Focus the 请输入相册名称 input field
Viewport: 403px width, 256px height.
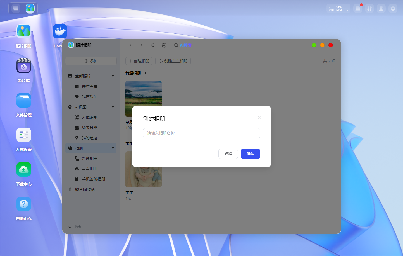[202, 133]
